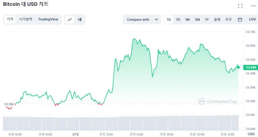Viewport: 258px width, 137px height.
Task: Click the CoinMarketCap watermark logo
Action: pyautogui.click(x=218, y=101)
